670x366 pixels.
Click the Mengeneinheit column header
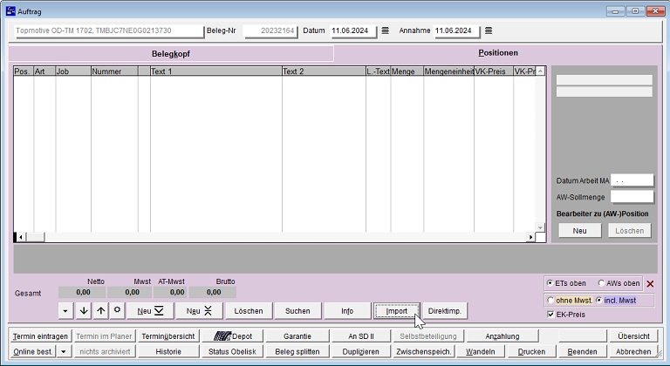point(448,71)
